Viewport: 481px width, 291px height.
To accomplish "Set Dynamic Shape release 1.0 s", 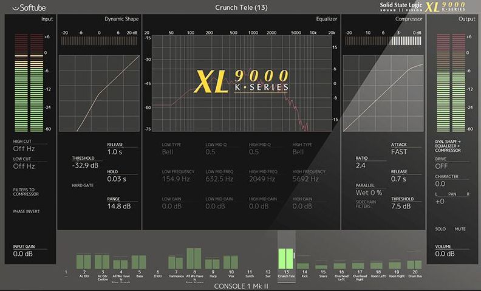I will pyautogui.click(x=114, y=152).
